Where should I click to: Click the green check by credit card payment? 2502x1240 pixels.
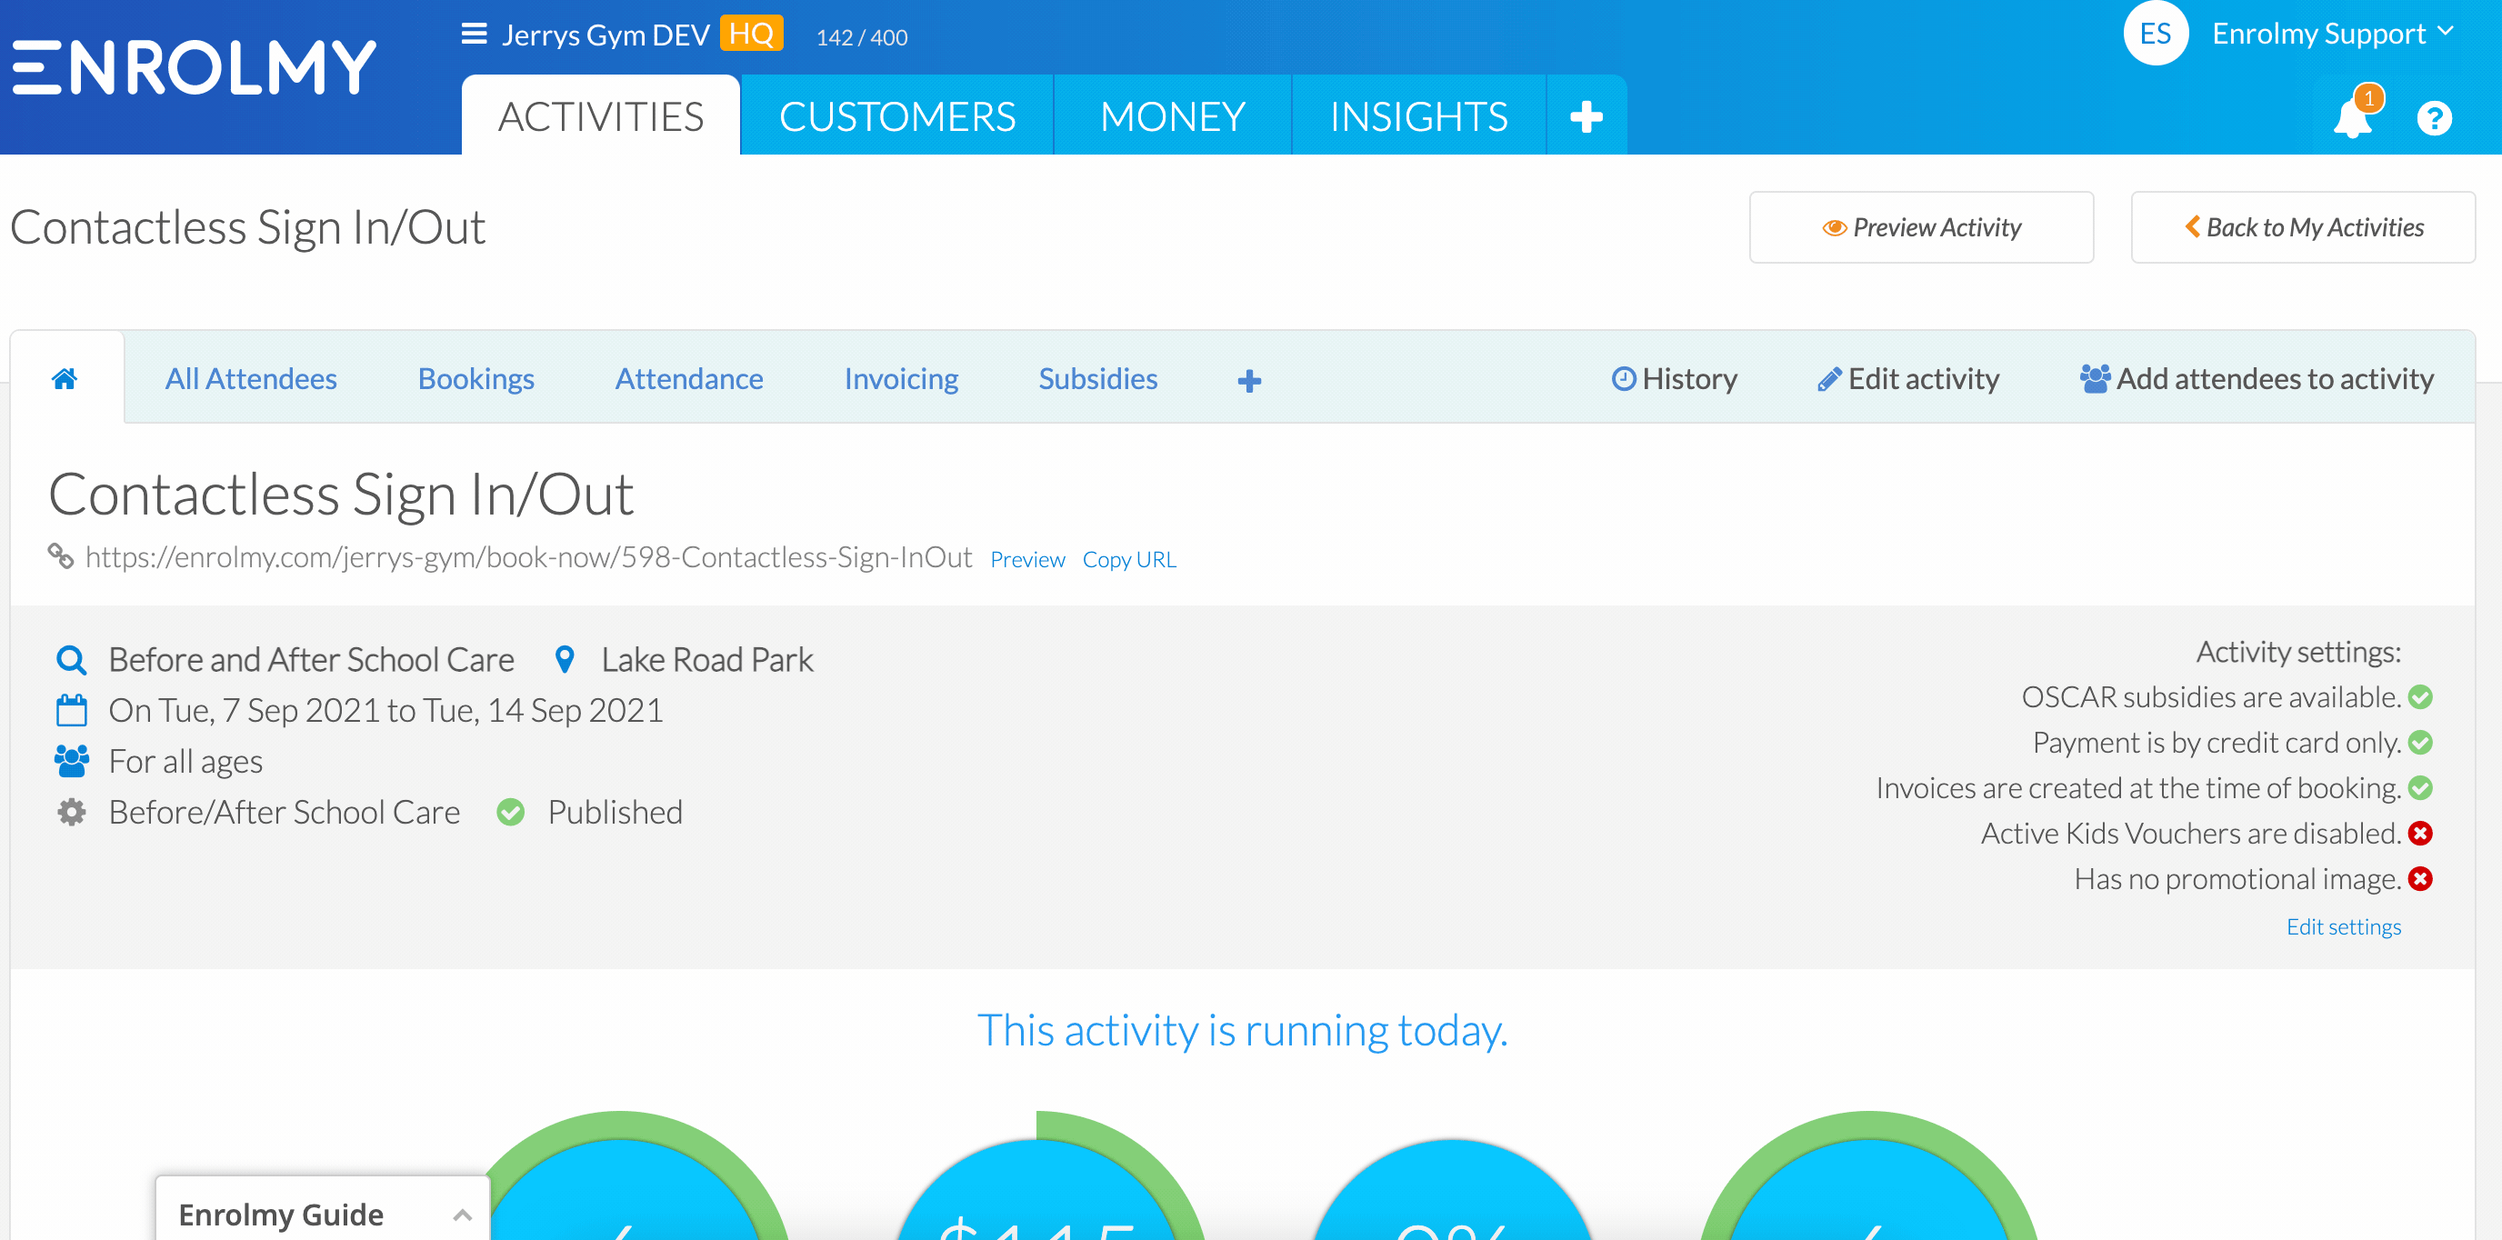(2420, 743)
